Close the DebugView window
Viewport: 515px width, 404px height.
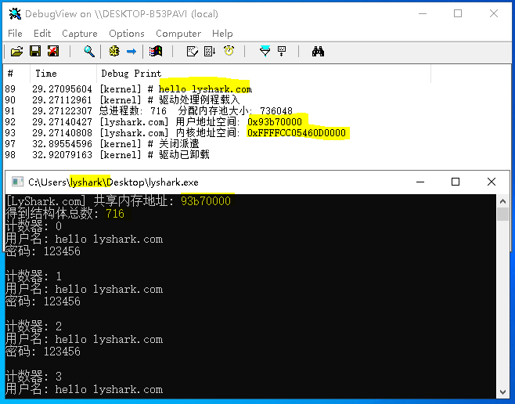click(x=494, y=13)
